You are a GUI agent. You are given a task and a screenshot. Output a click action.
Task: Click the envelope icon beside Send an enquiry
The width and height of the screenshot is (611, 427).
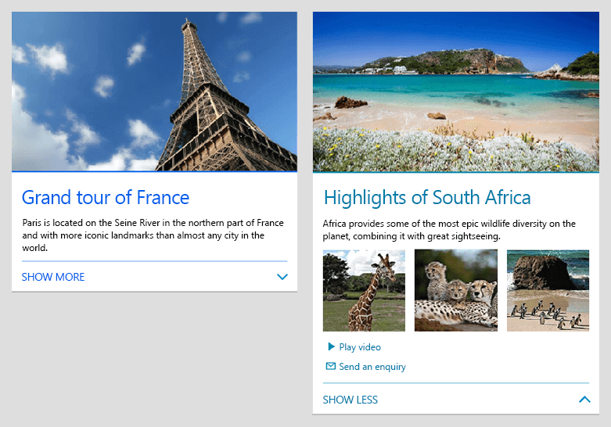tap(330, 366)
